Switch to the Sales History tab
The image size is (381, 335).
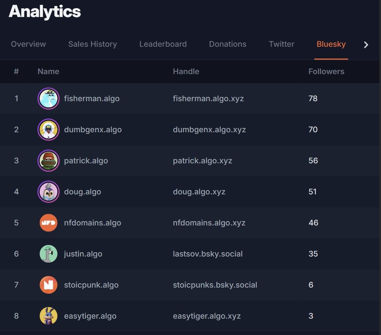[93, 44]
